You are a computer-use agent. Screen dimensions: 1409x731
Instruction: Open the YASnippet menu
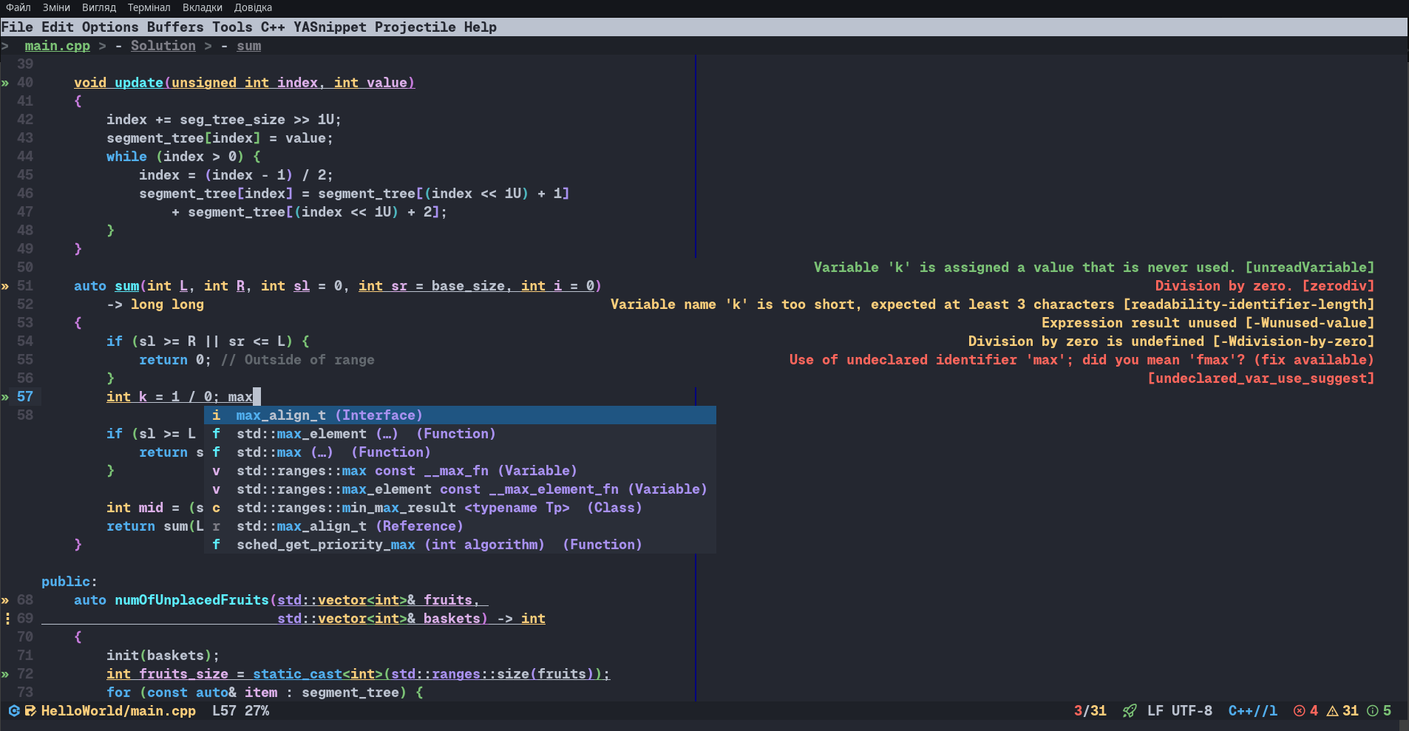tap(330, 27)
